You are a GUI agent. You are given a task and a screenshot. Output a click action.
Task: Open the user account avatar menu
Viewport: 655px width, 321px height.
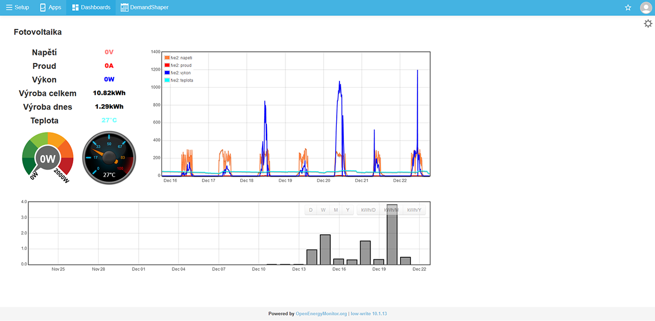pyautogui.click(x=646, y=8)
